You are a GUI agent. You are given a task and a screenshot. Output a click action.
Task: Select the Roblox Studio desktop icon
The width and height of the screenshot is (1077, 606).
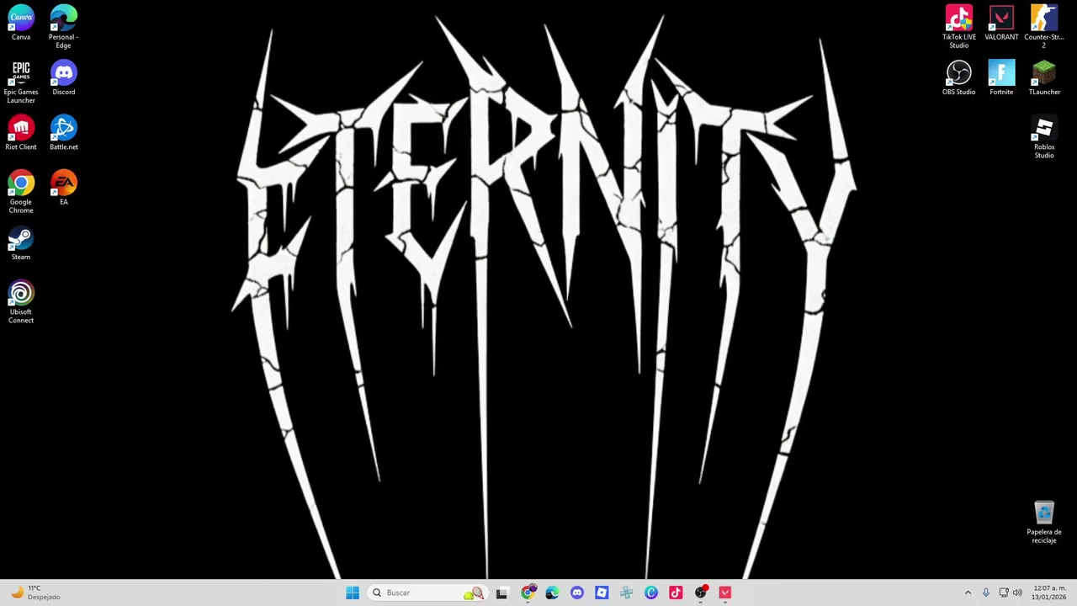(1044, 137)
